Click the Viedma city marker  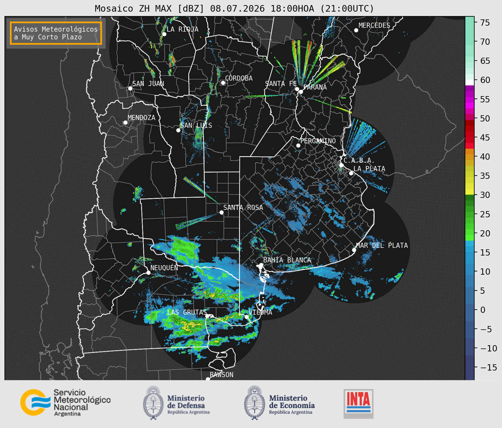246,317
